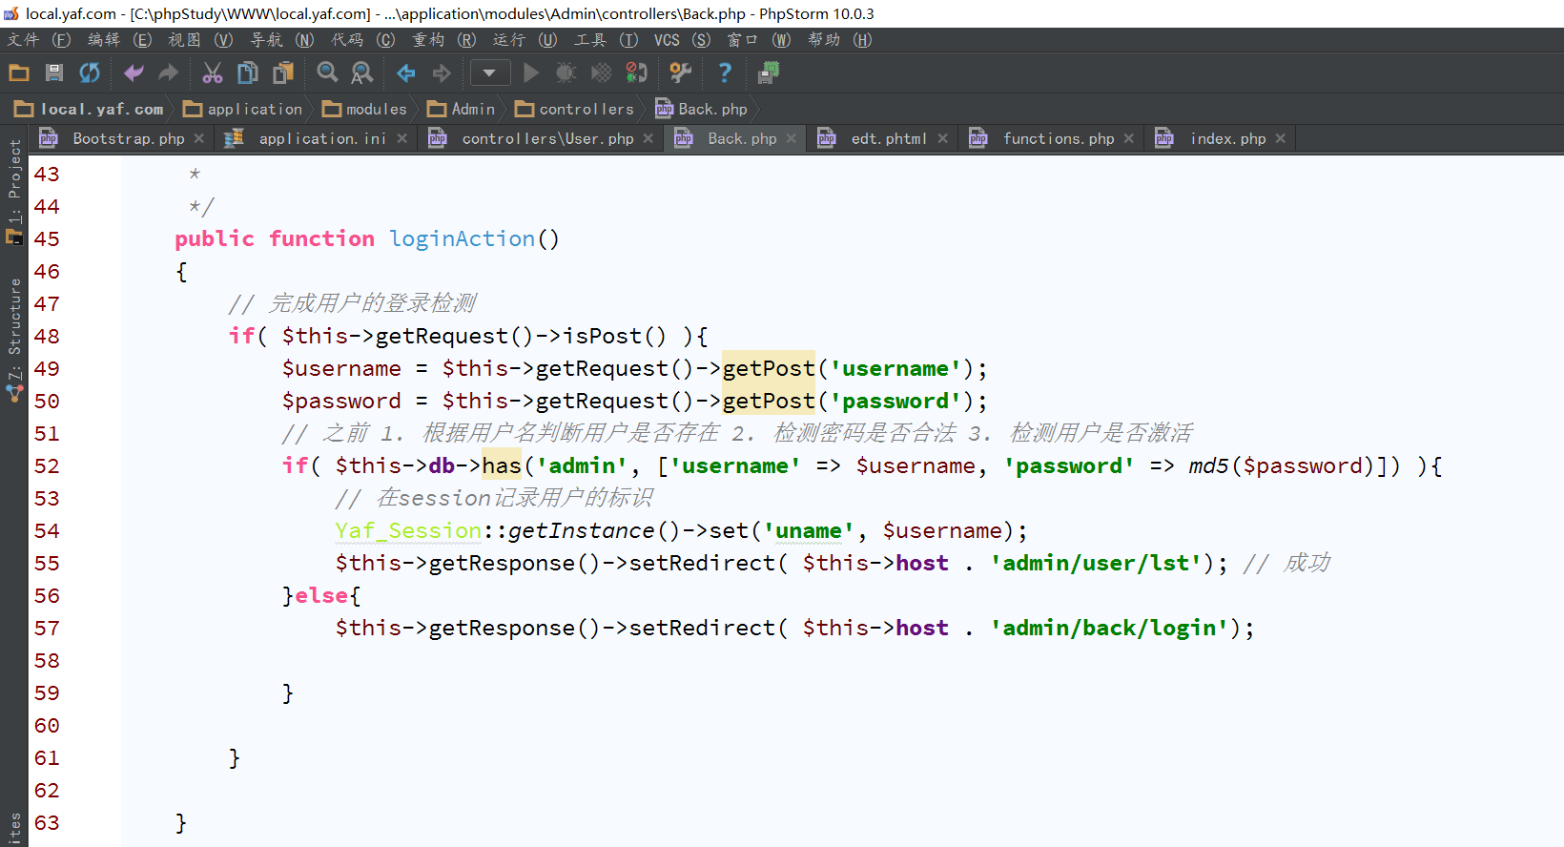Click the Paste clipboard icon
This screenshot has width=1564, height=847.
coord(283,72)
